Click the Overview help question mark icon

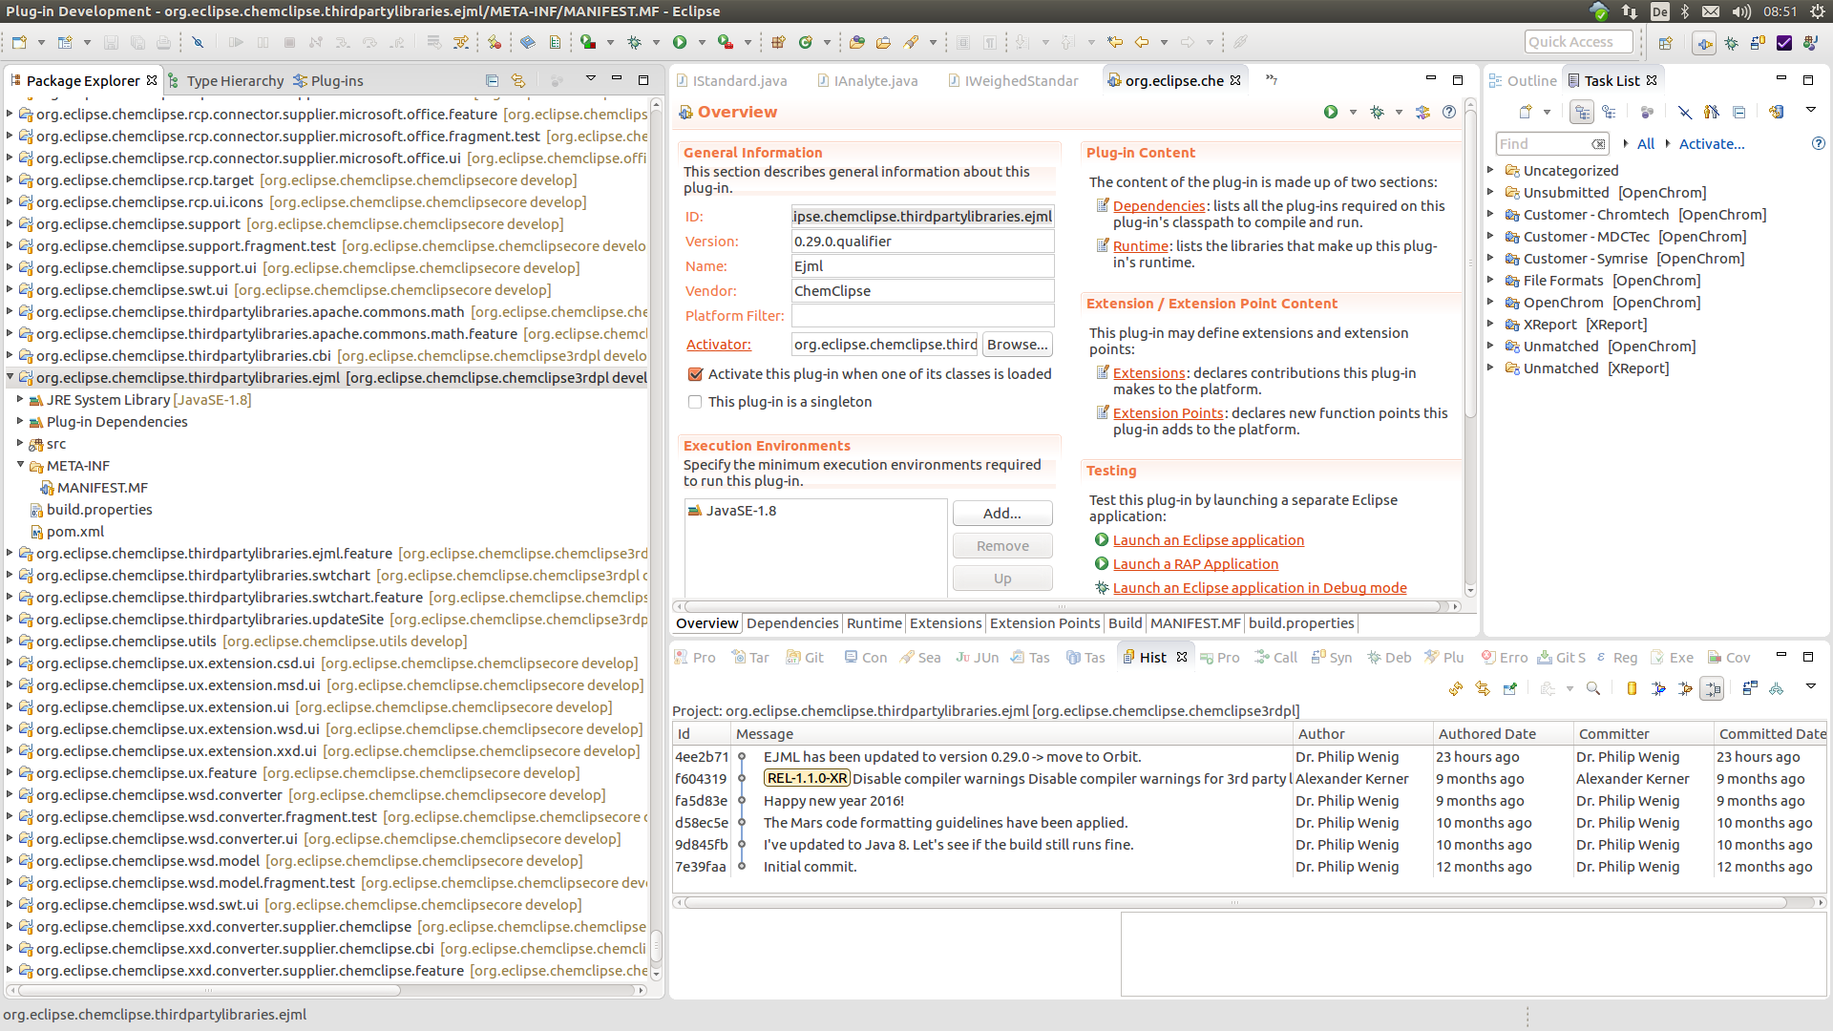point(1449,112)
